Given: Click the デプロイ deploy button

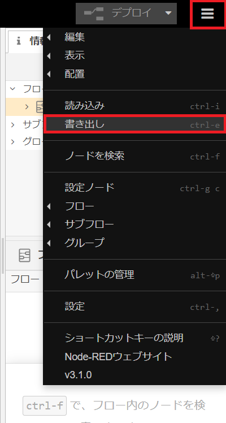Looking at the screenshot, I should (126, 13).
